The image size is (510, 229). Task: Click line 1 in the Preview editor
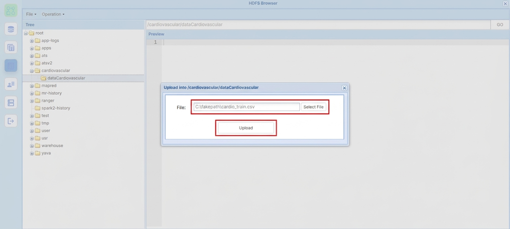tap(336, 42)
